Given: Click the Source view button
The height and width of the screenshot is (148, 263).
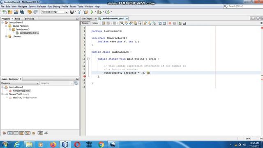Looking at the screenshot, I should (85, 23).
